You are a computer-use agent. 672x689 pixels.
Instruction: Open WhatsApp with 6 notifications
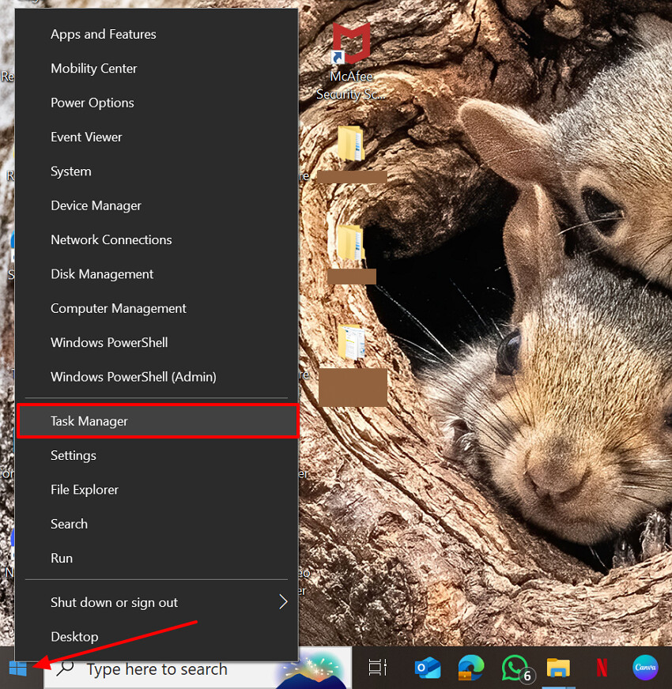[515, 668]
